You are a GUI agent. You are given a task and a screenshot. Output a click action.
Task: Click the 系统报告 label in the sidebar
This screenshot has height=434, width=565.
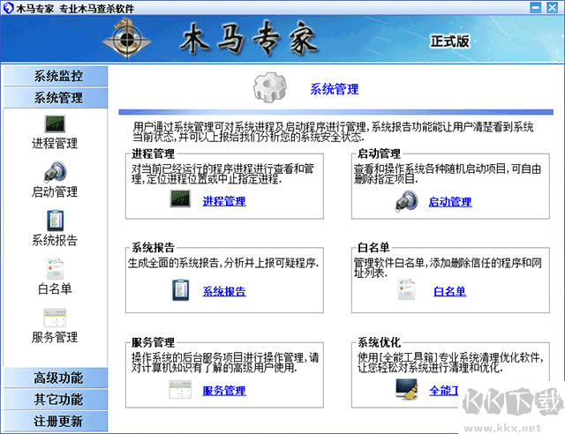pyautogui.click(x=55, y=240)
